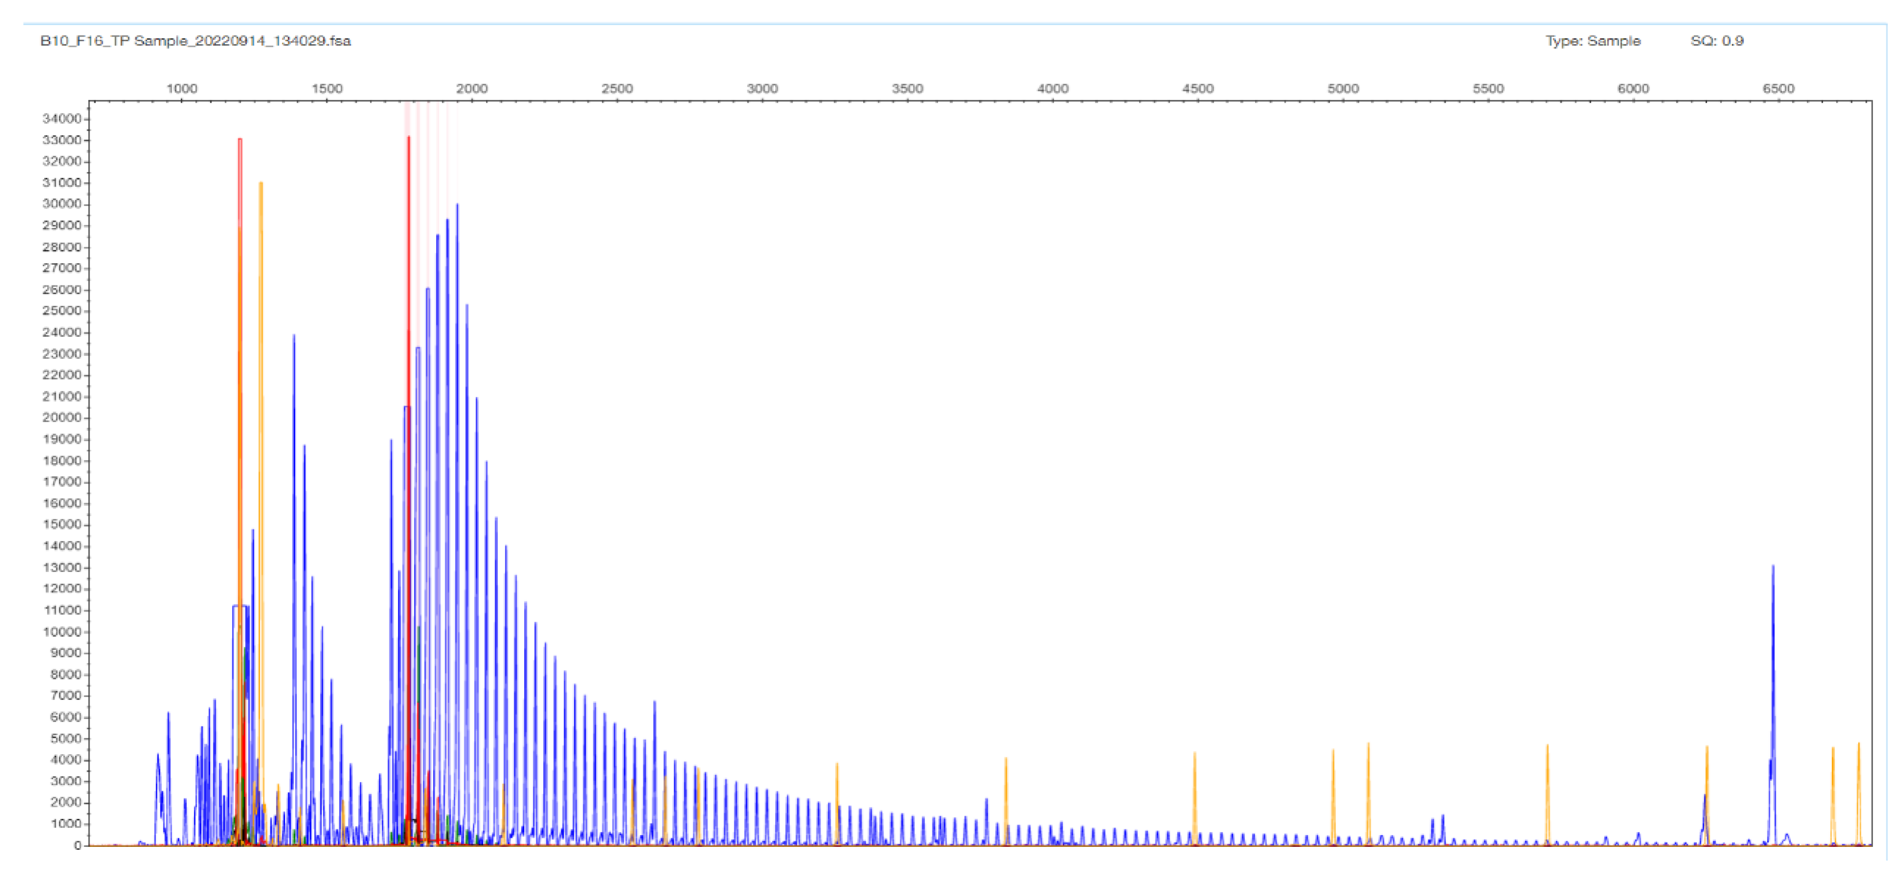Click the 1000 tick on top axis
This screenshot has height=885, width=1903.
[x=181, y=89]
